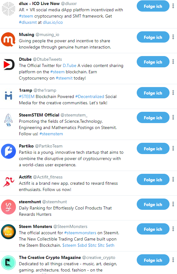Viewport: 177px width, 274px height.
Task: Open the steemhunt pink avatar
Action: [x=8, y=207]
